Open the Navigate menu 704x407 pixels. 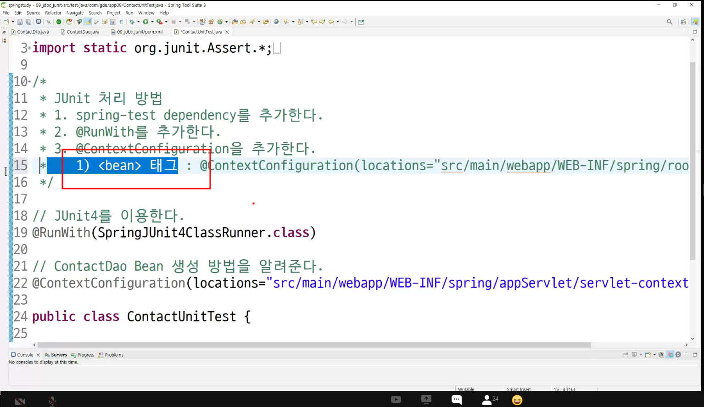(75, 13)
